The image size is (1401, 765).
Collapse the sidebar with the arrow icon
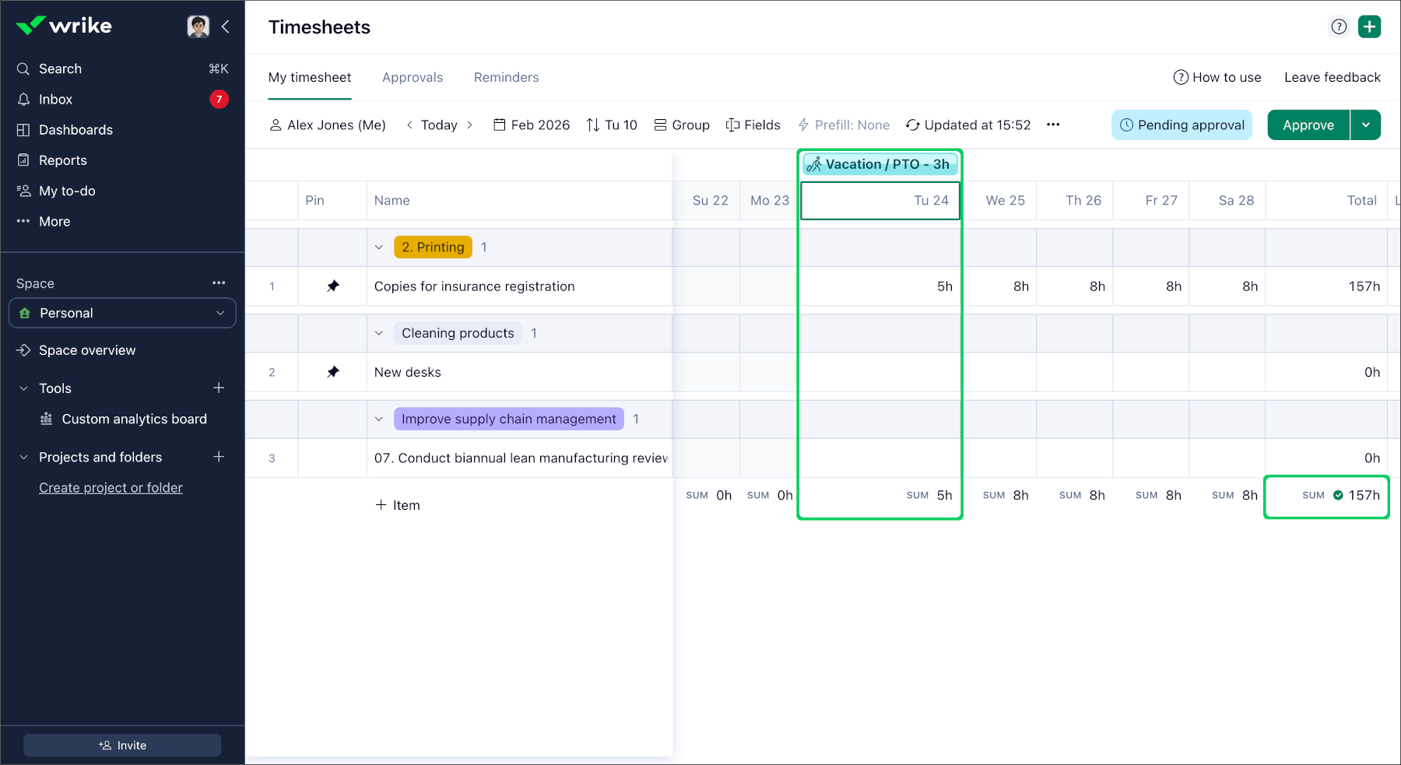click(x=226, y=26)
